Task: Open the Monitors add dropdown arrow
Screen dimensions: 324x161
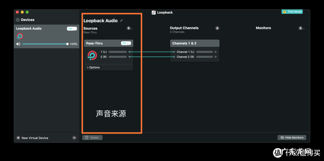Action: click(x=304, y=29)
